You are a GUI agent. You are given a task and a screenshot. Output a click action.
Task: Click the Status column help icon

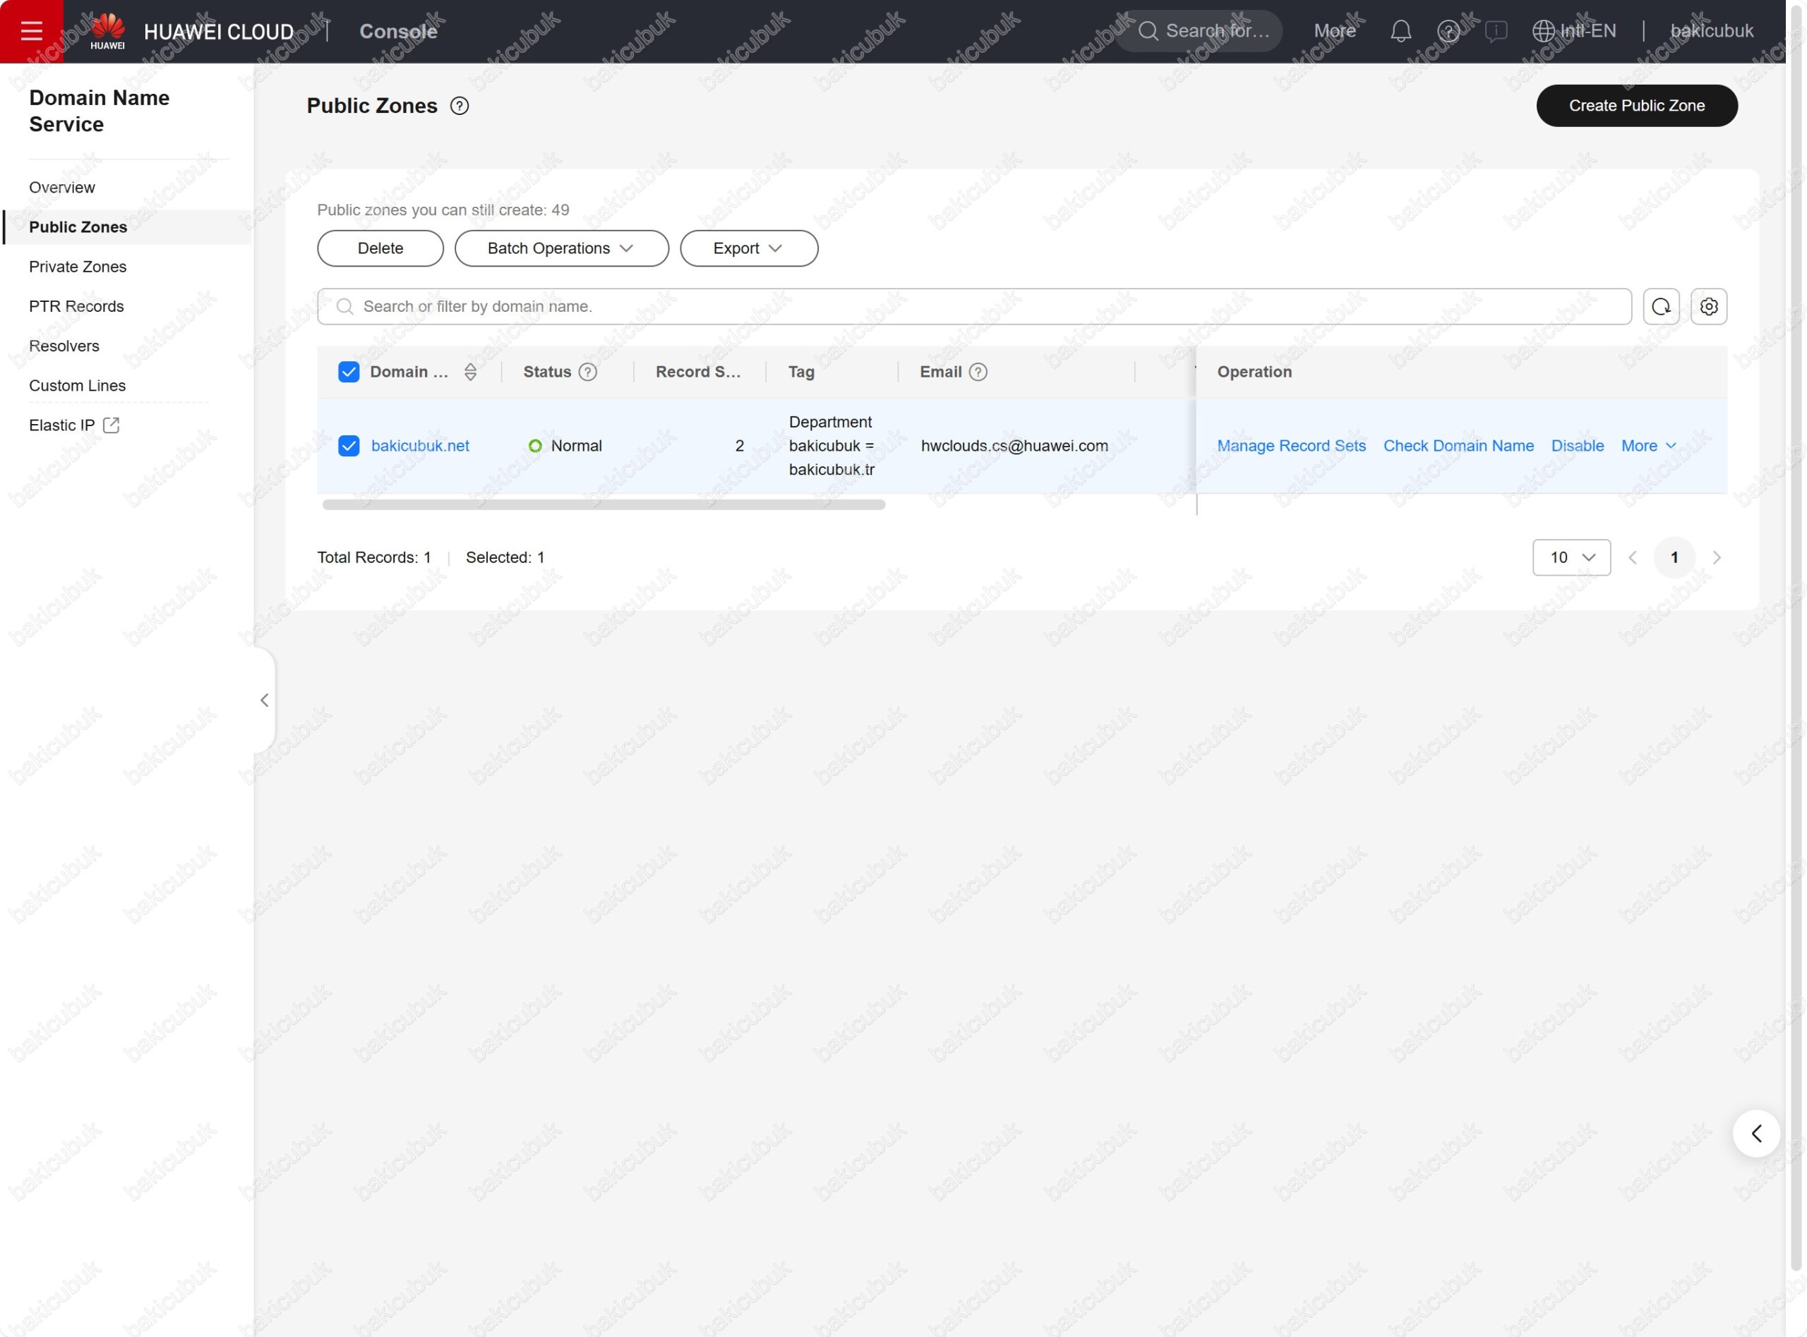(588, 372)
